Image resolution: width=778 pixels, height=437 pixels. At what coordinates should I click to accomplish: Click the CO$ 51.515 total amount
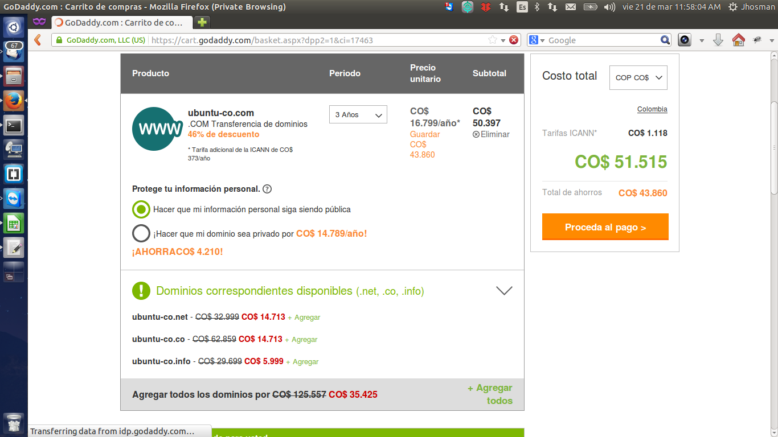[x=621, y=162]
